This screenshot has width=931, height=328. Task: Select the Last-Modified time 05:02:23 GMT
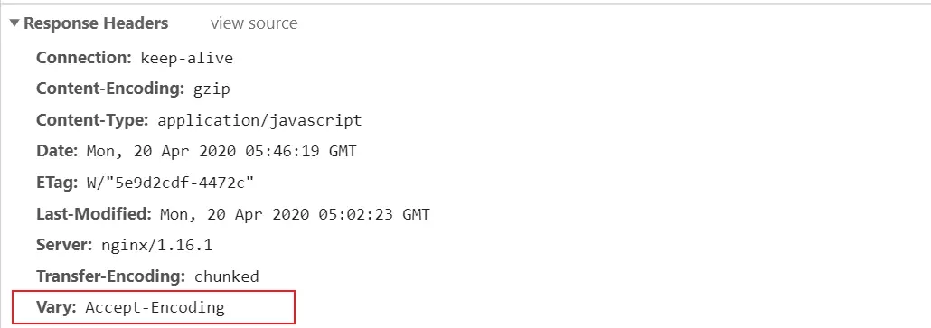(x=374, y=214)
